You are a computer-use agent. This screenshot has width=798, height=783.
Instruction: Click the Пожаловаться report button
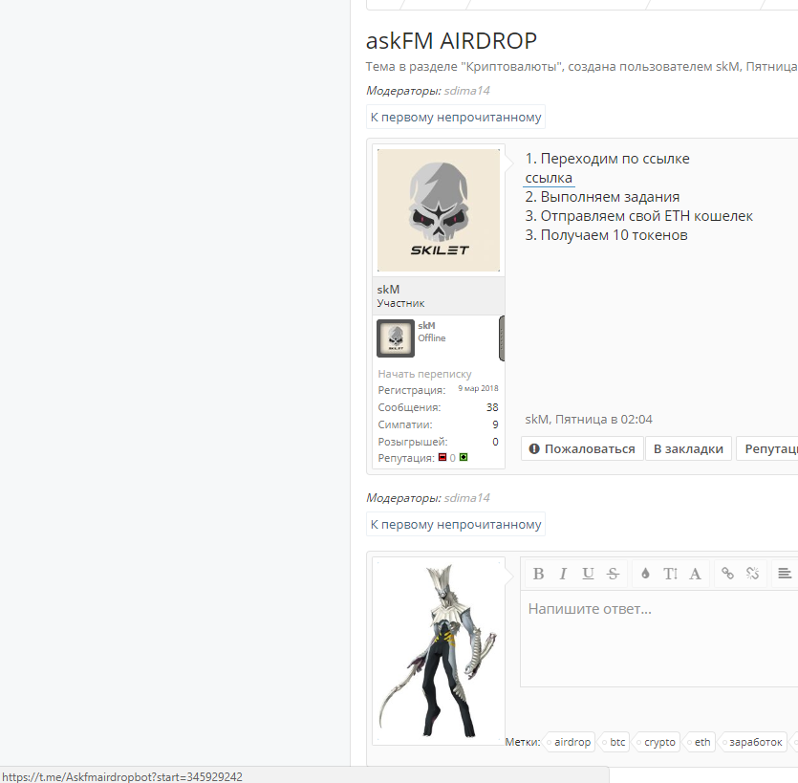coord(582,448)
